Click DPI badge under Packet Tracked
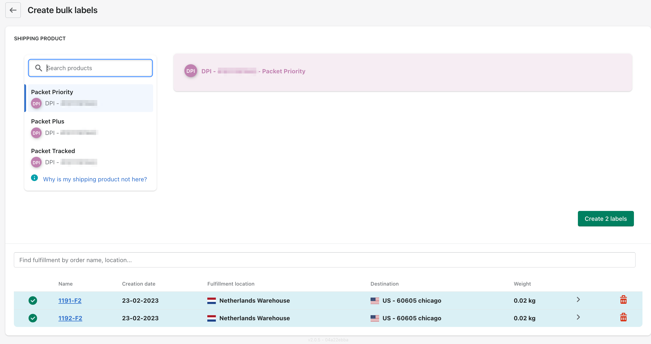The height and width of the screenshot is (344, 651). [36, 162]
